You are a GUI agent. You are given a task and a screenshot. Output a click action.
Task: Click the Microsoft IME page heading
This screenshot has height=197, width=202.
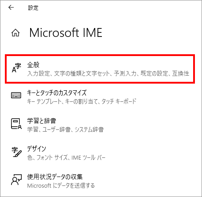click(x=66, y=32)
